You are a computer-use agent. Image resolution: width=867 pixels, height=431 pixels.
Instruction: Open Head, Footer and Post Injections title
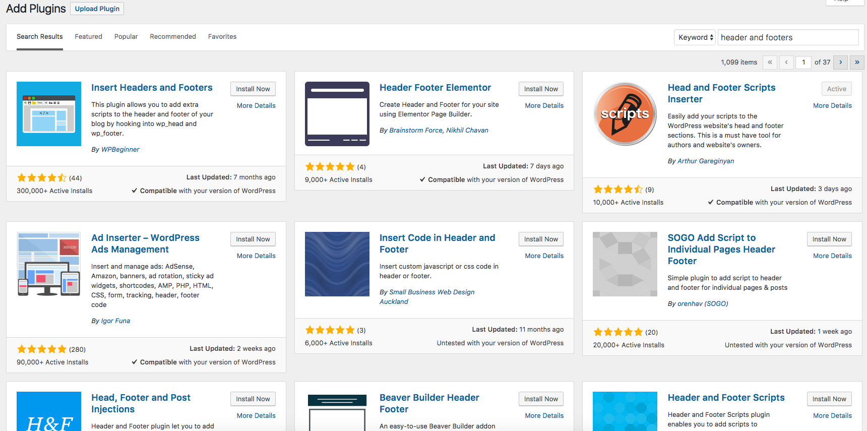[x=141, y=403]
